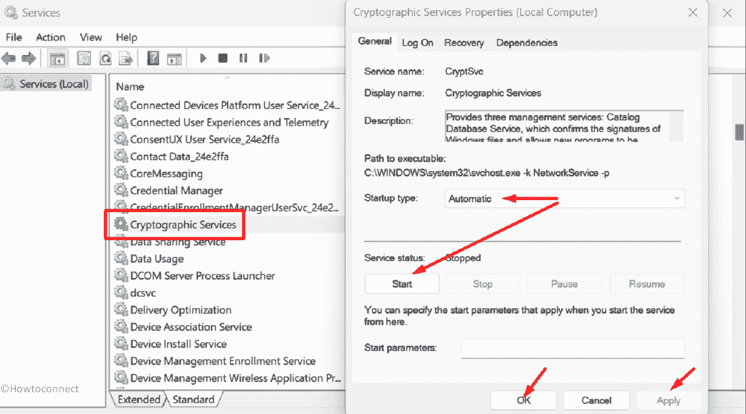
Task: Open the Recovery tab
Action: click(464, 42)
